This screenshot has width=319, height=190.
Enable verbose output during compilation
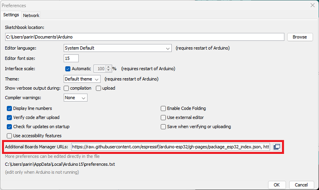(66, 88)
